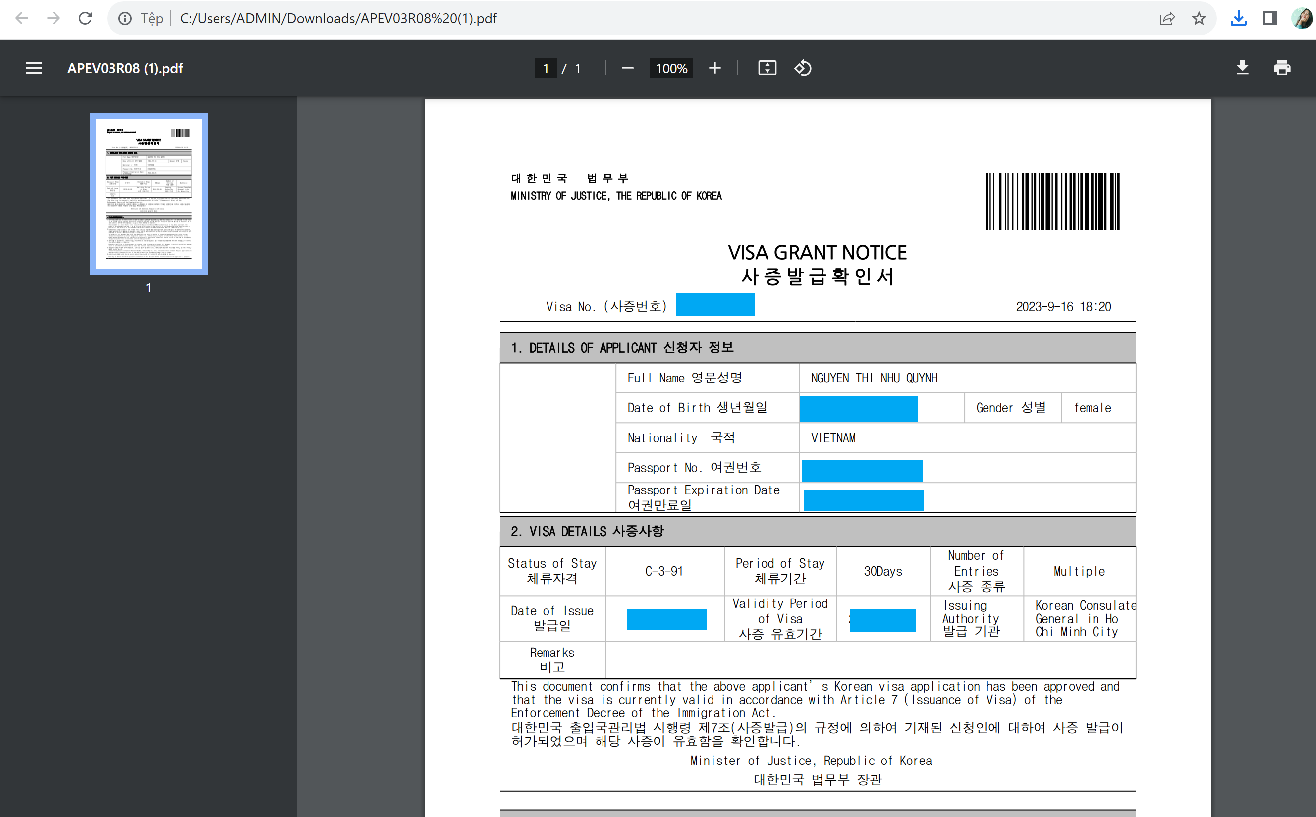Go back to the previous page
The width and height of the screenshot is (1316, 817).
click(x=22, y=18)
